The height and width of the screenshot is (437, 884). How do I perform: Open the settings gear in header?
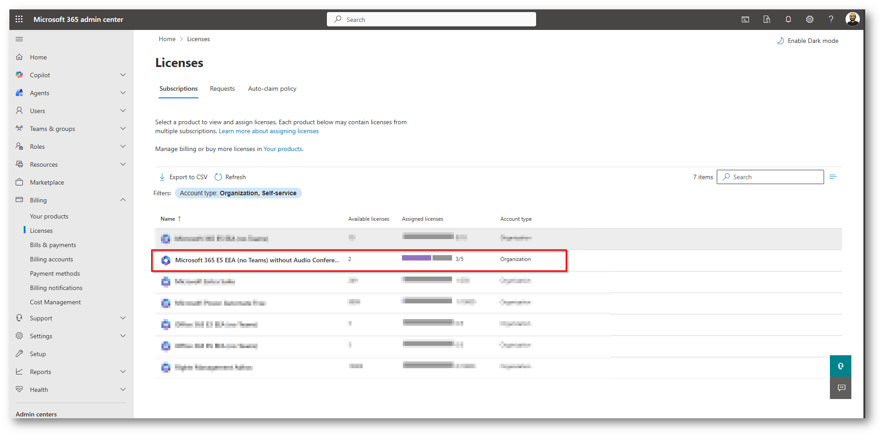[809, 19]
